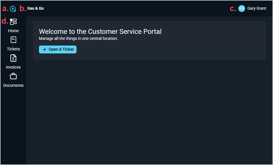Screen dimensions: 273x165
Task: Click the Tickets receipt icon
Action: coord(13,40)
